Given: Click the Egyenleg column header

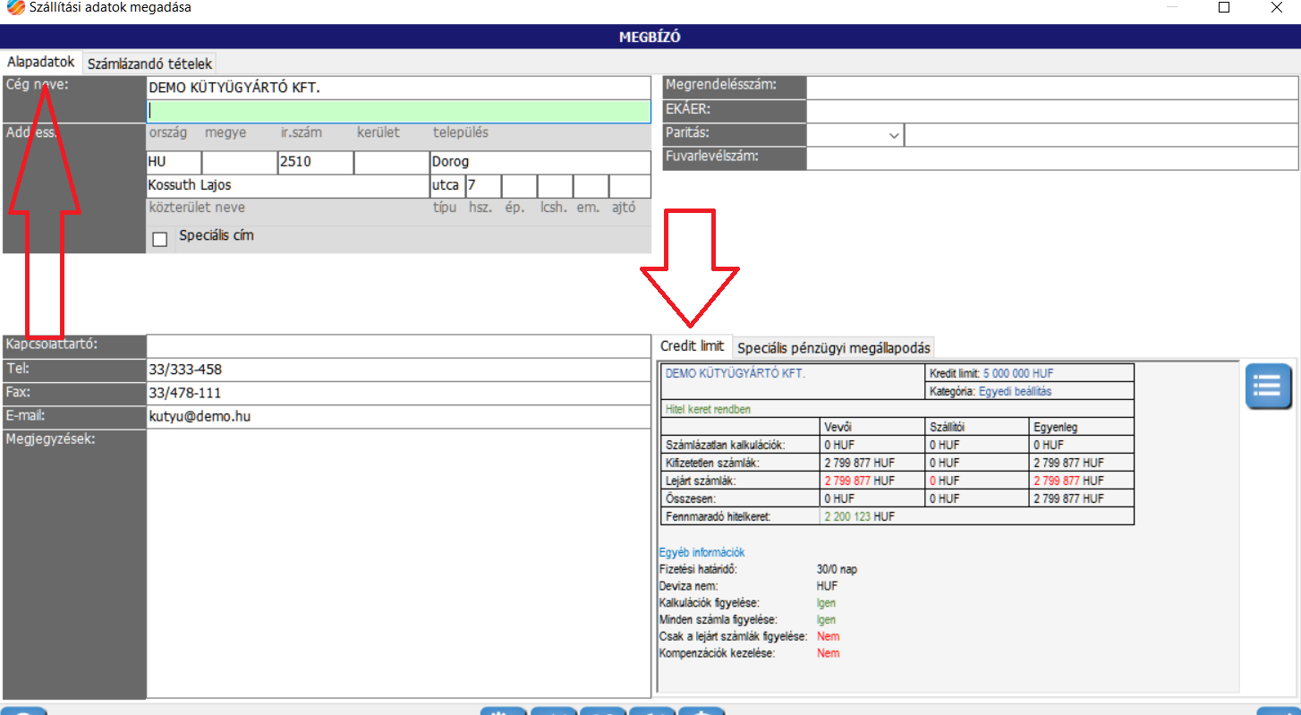Looking at the screenshot, I should pyautogui.click(x=1055, y=427).
